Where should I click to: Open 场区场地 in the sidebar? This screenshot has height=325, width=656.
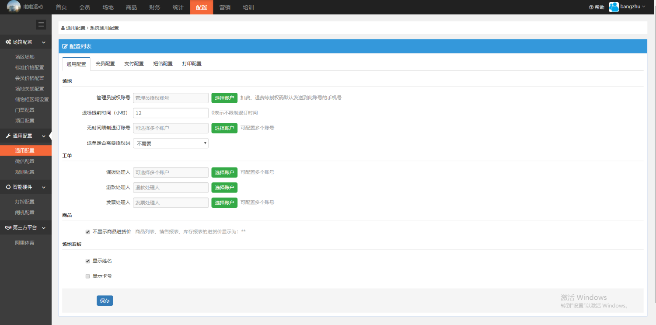[26, 57]
